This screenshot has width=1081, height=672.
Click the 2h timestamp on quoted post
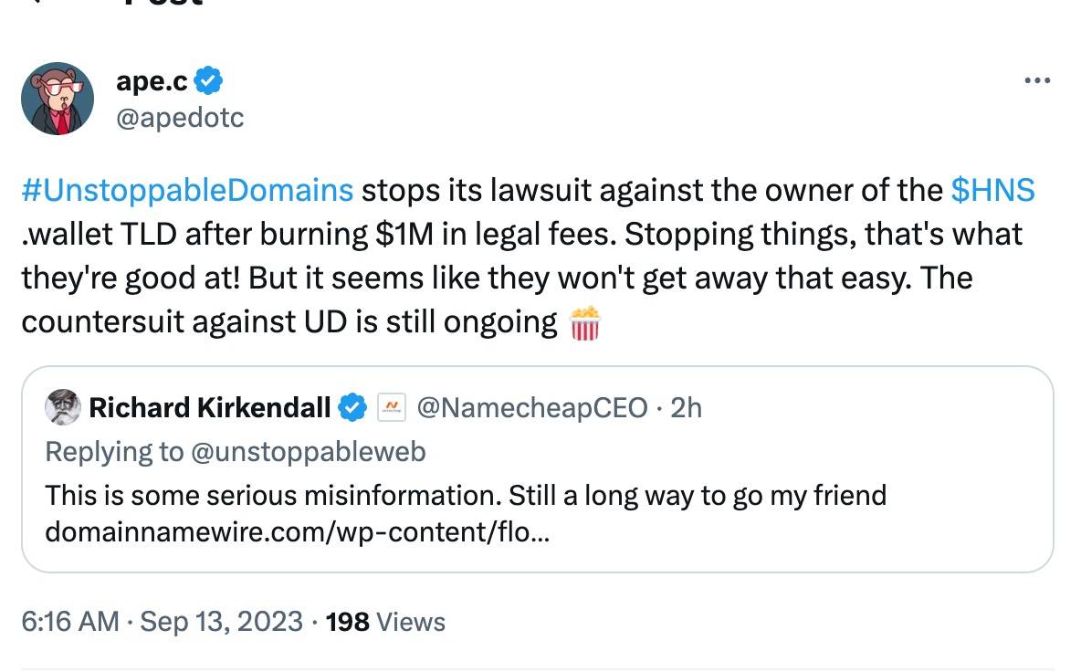pyautogui.click(x=686, y=407)
